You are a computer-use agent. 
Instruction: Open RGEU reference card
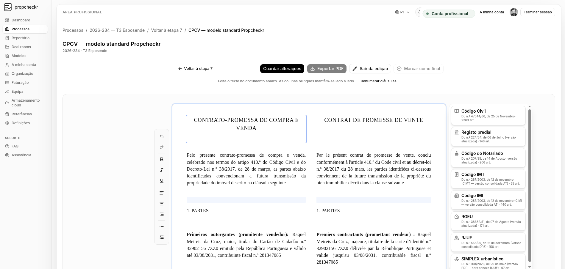coord(488,221)
